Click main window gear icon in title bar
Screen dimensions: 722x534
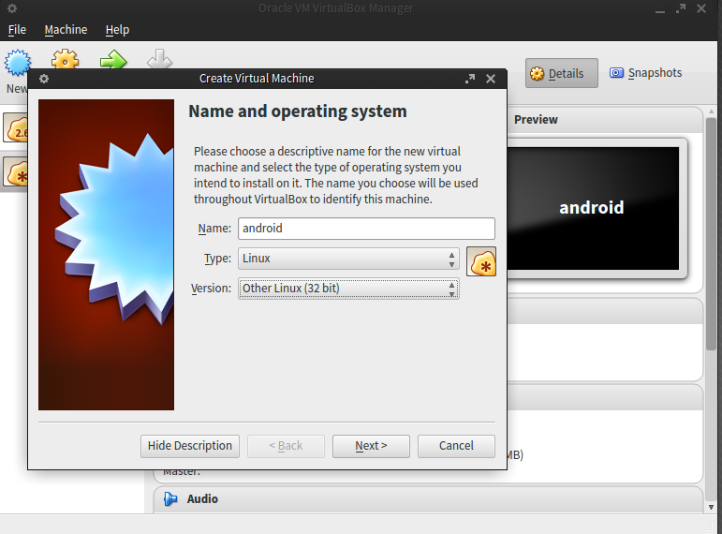pyautogui.click(x=12, y=8)
